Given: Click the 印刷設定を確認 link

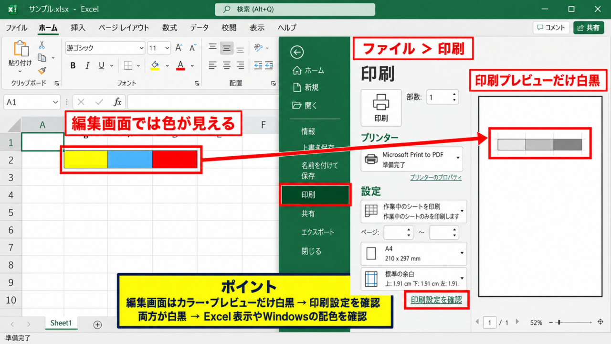Looking at the screenshot, I should [436, 300].
